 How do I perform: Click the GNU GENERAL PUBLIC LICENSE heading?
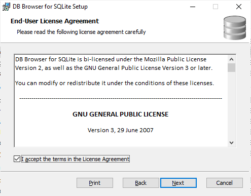[x=121, y=114]
